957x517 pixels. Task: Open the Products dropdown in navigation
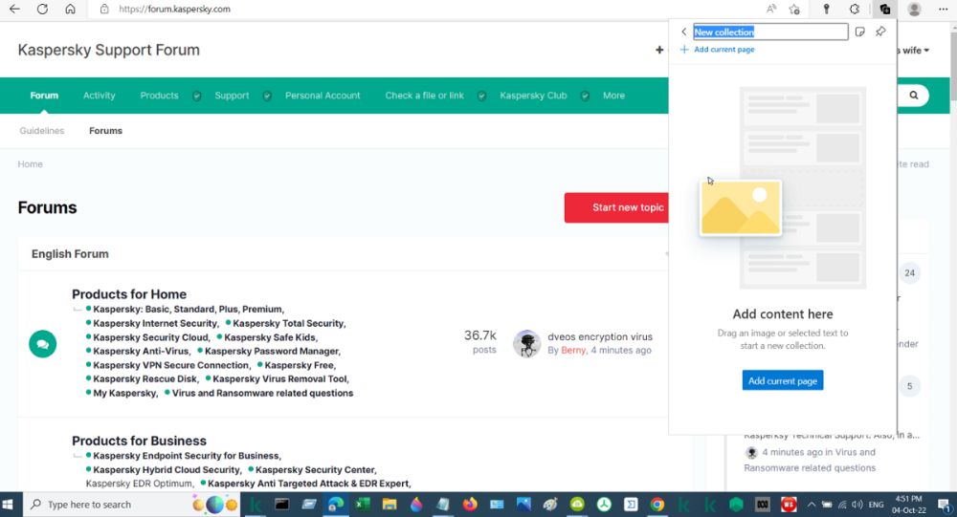[159, 96]
